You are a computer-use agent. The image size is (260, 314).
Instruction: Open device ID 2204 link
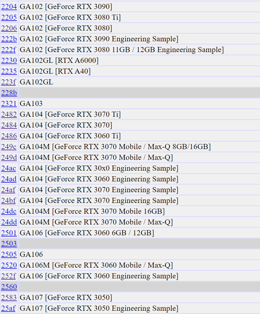(9, 7)
